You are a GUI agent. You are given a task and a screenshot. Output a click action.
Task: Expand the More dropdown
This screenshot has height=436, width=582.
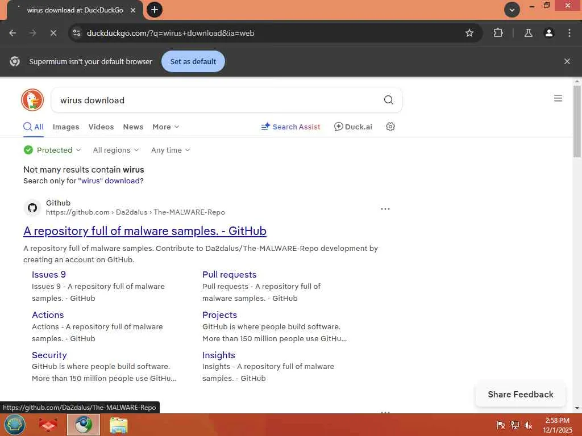click(166, 127)
